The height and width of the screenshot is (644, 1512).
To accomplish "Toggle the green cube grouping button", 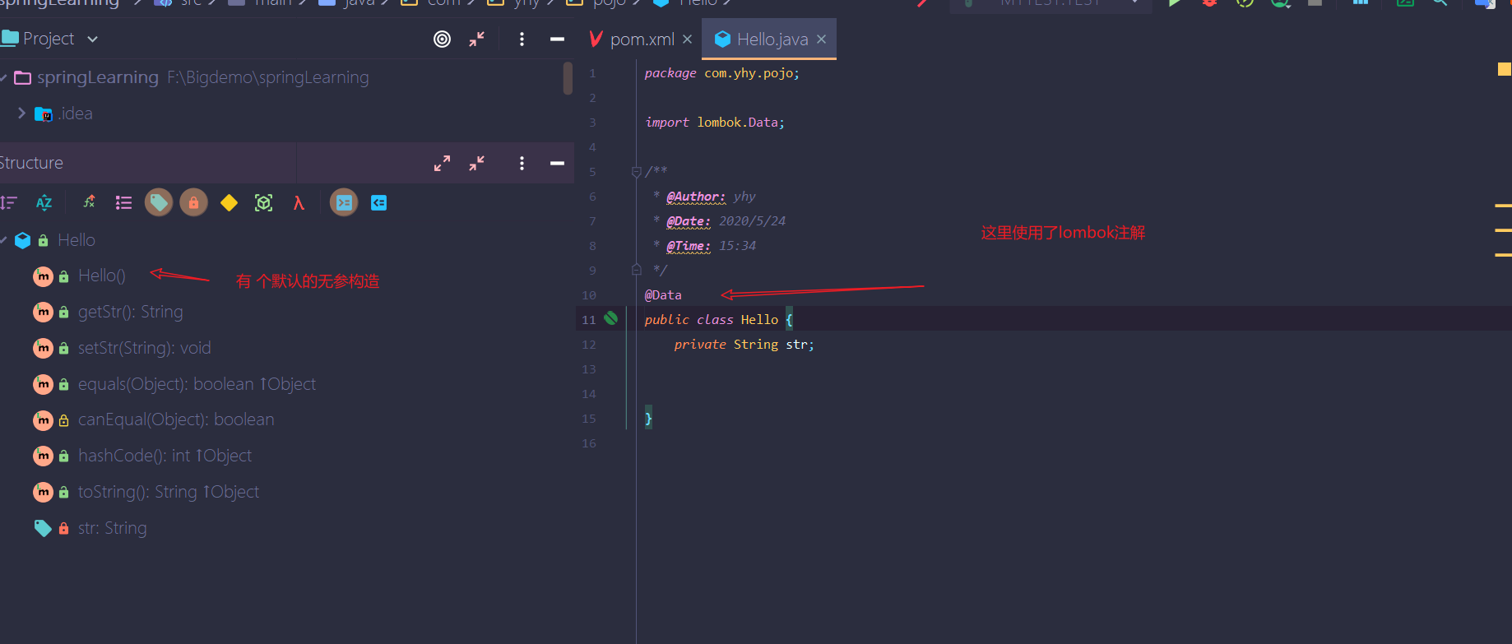I will [x=263, y=202].
